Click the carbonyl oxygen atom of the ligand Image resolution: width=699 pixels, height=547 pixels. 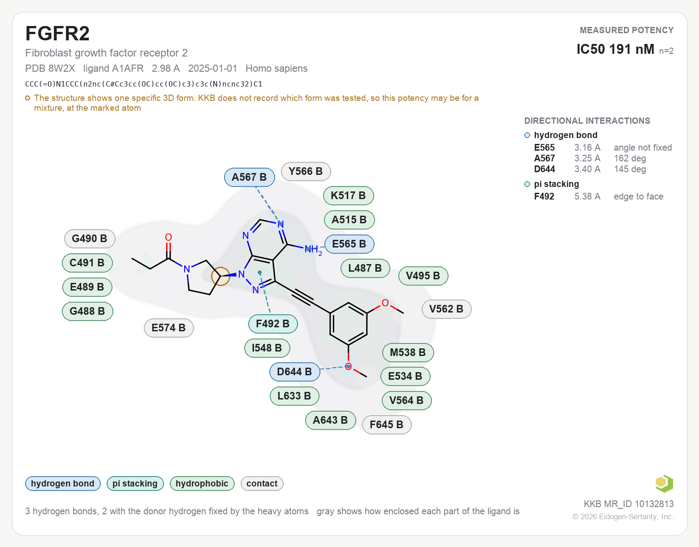tap(168, 237)
